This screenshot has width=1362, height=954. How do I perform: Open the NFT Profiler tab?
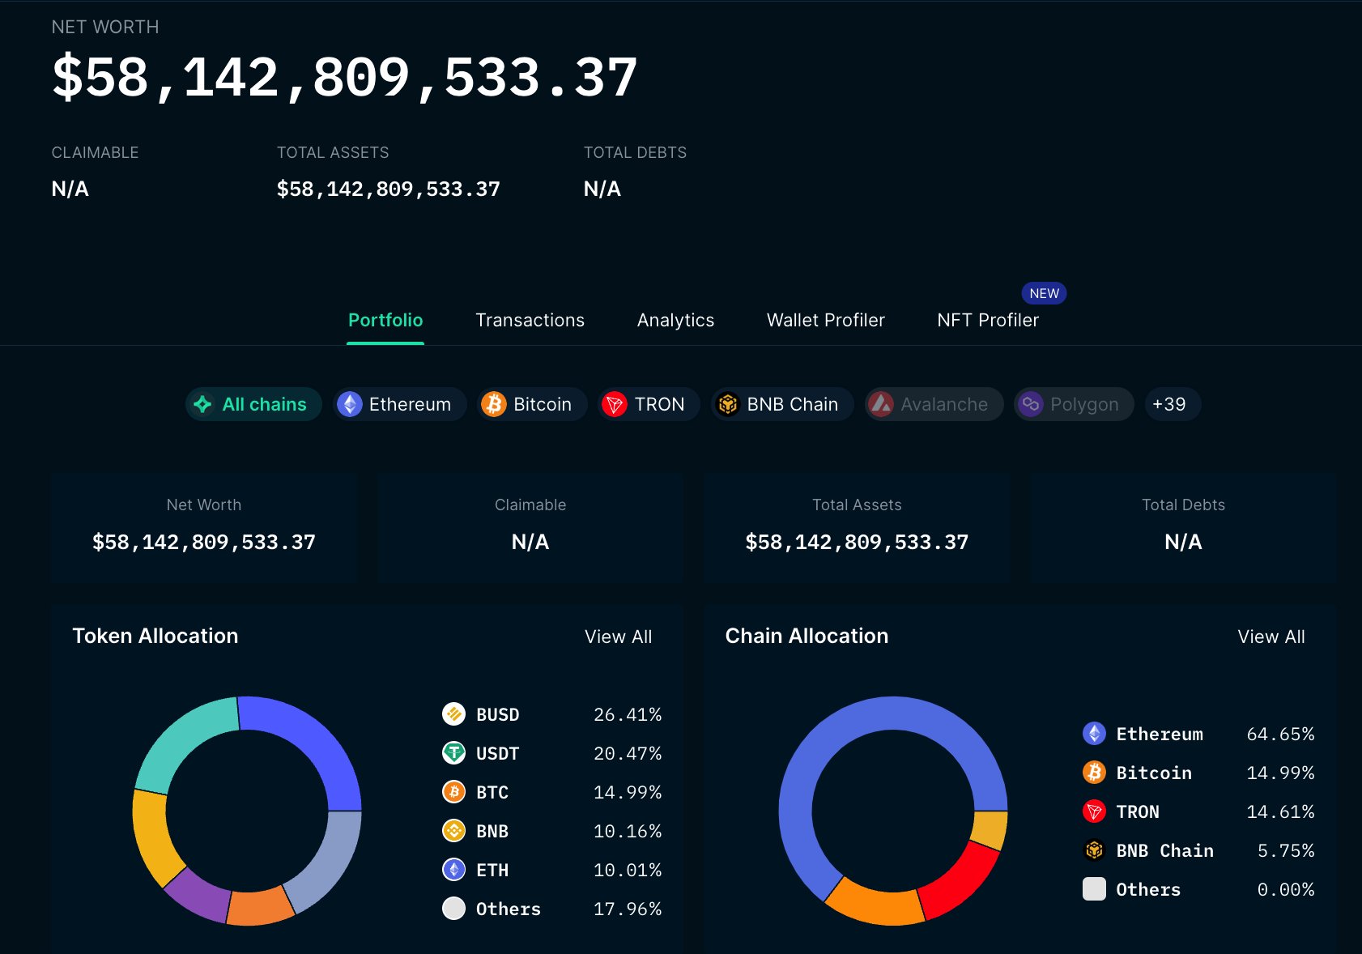point(987,320)
